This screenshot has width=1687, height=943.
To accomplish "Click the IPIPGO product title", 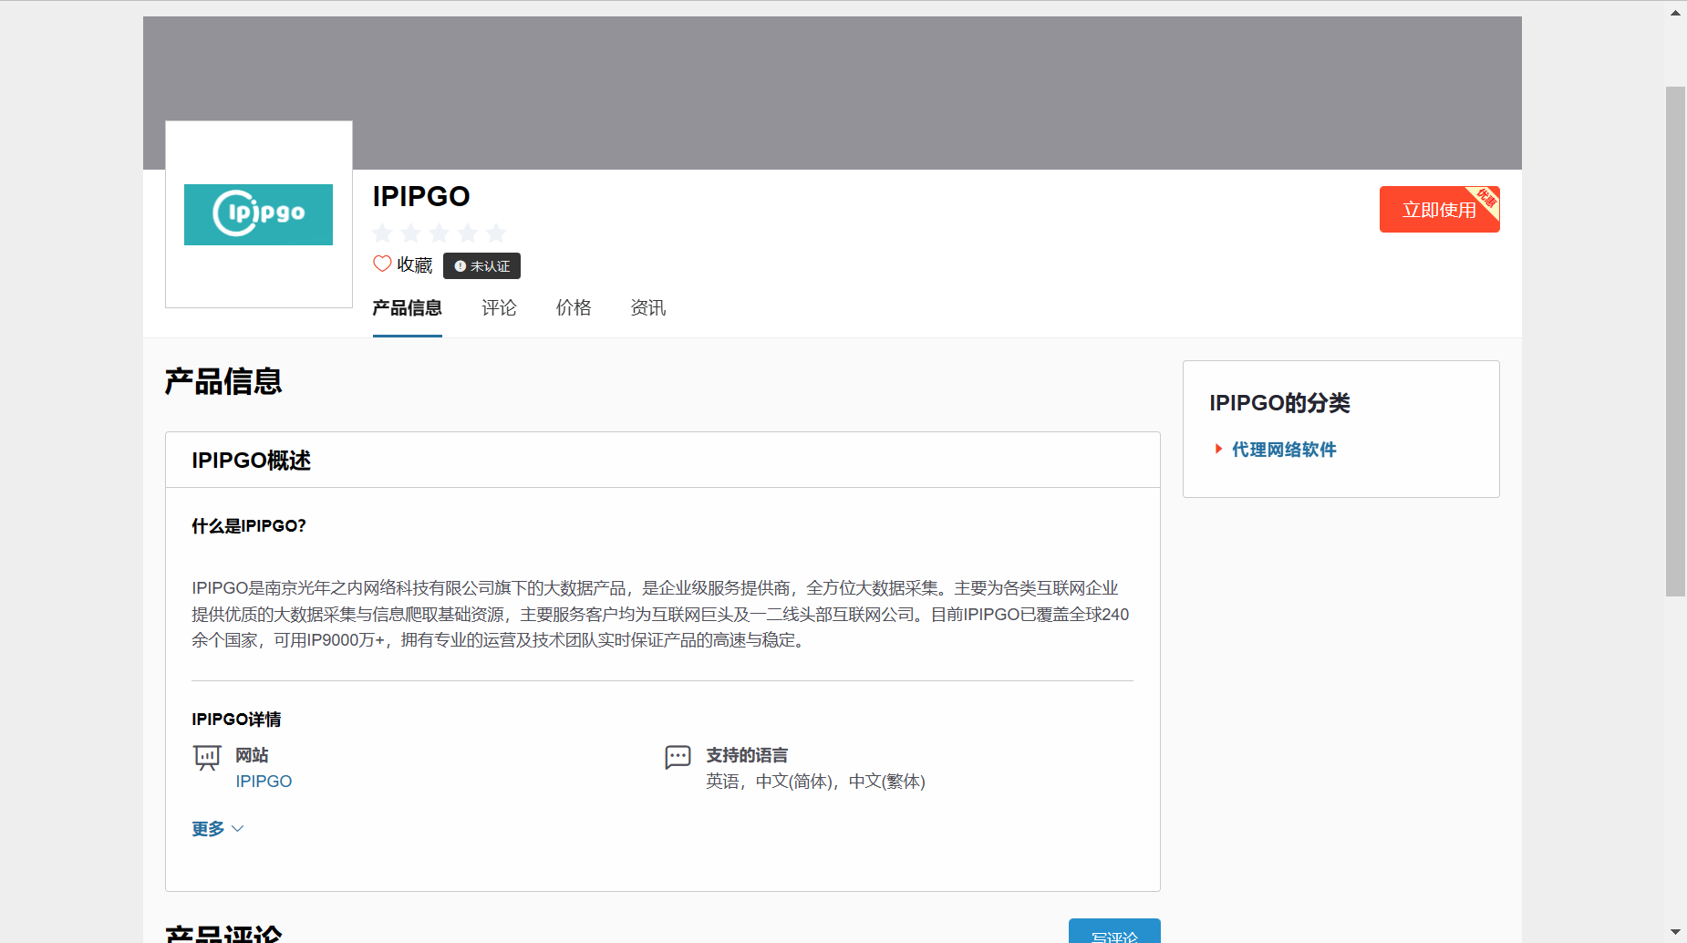I will tap(421, 196).
